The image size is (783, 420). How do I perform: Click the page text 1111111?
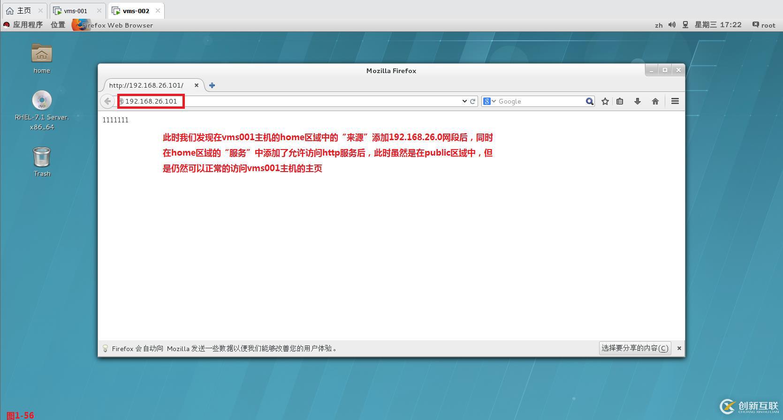tap(115, 120)
